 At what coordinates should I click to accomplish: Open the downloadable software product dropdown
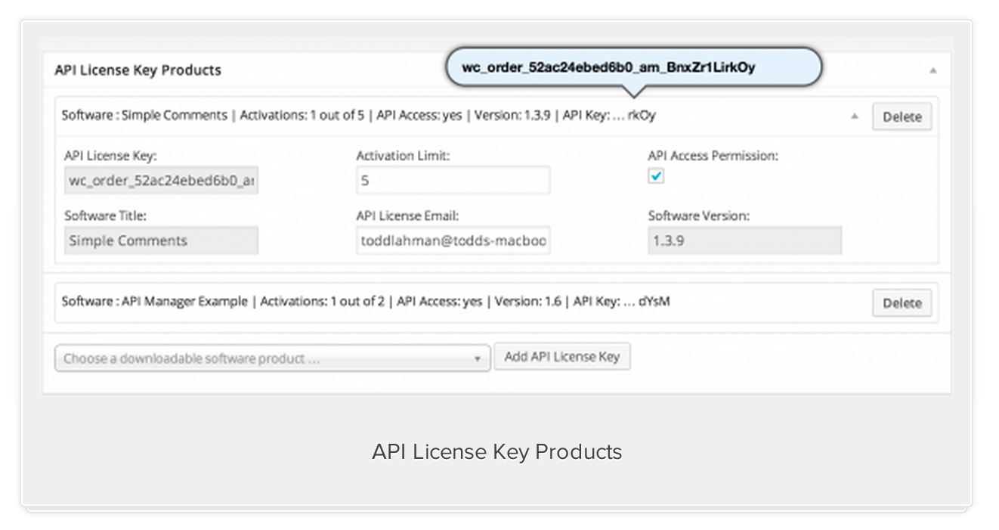click(x=272, y=356)
